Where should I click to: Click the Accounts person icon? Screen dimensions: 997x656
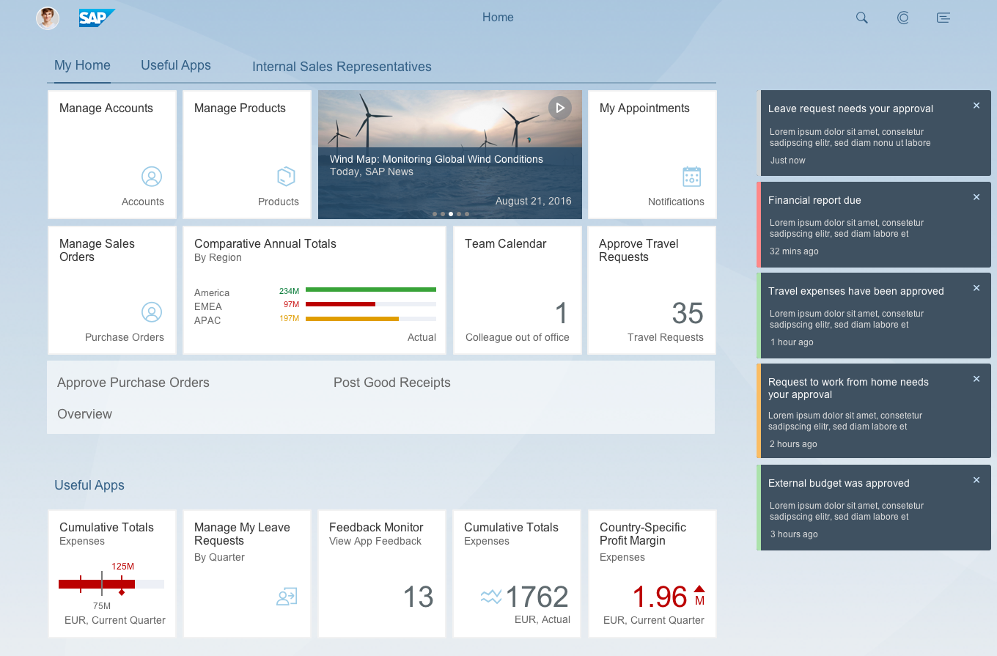[152, 177]
